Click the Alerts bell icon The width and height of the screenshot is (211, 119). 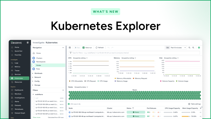[12, 102]
